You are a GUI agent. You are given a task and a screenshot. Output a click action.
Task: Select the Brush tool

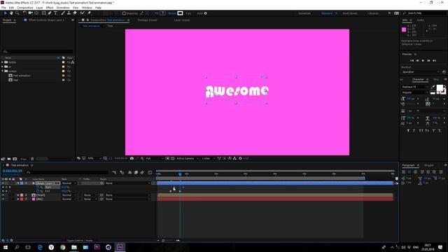click(63, 13)
